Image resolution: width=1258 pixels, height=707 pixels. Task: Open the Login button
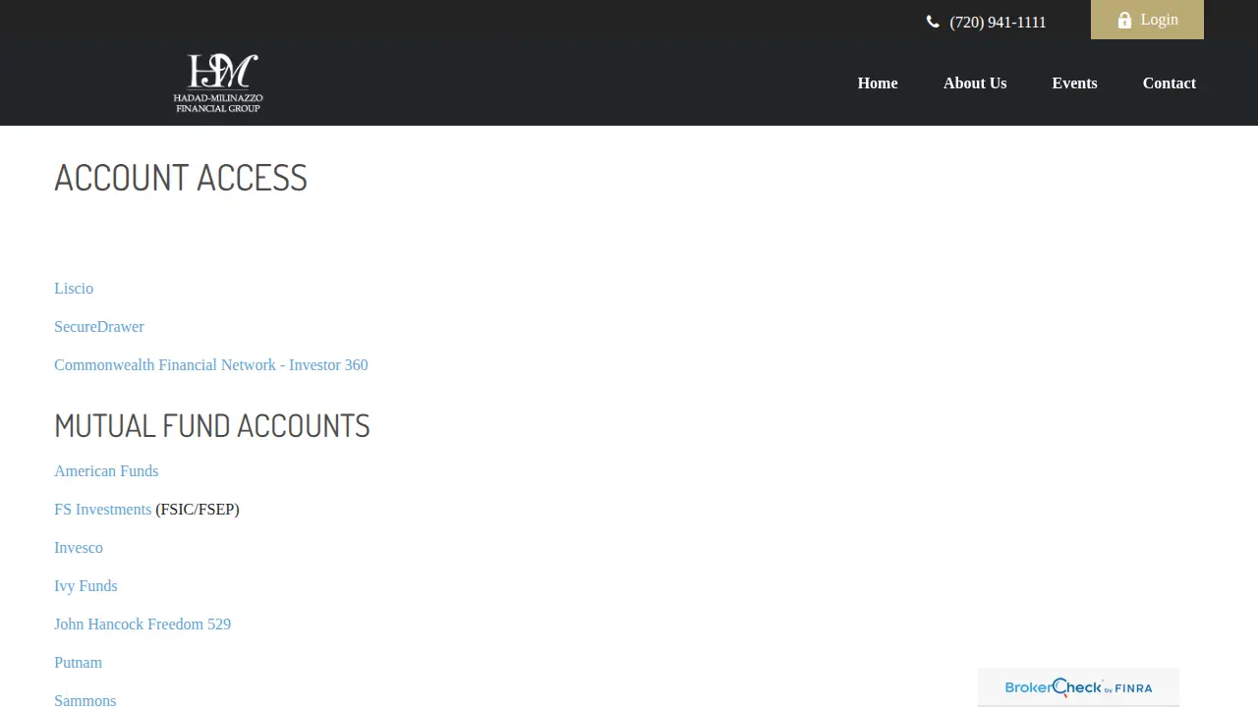click(1147, 20)
